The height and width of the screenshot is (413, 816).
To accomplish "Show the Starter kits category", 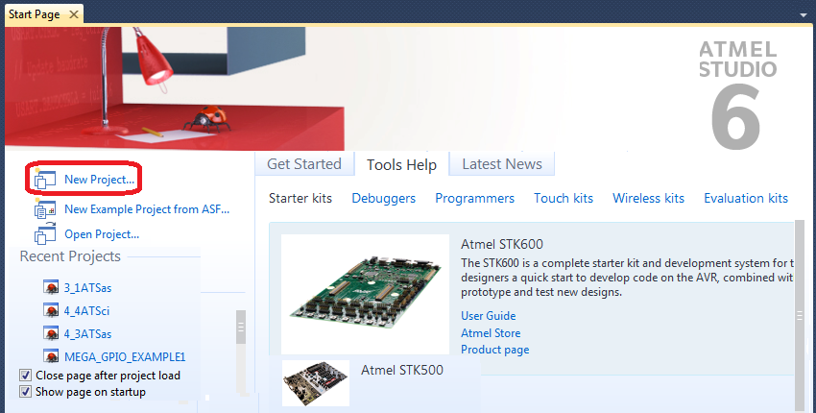I will coord(300,199).
